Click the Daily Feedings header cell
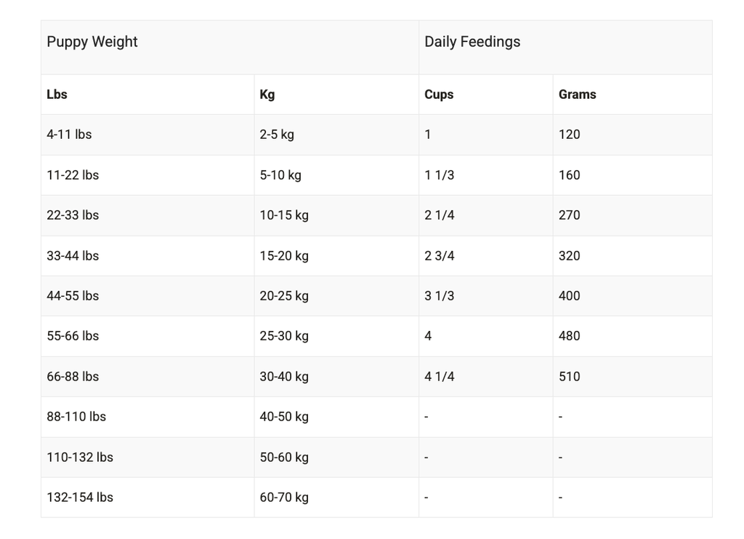The width and height of the screenshot is (744, 539). pyautogui.click(x=472, y=42)
